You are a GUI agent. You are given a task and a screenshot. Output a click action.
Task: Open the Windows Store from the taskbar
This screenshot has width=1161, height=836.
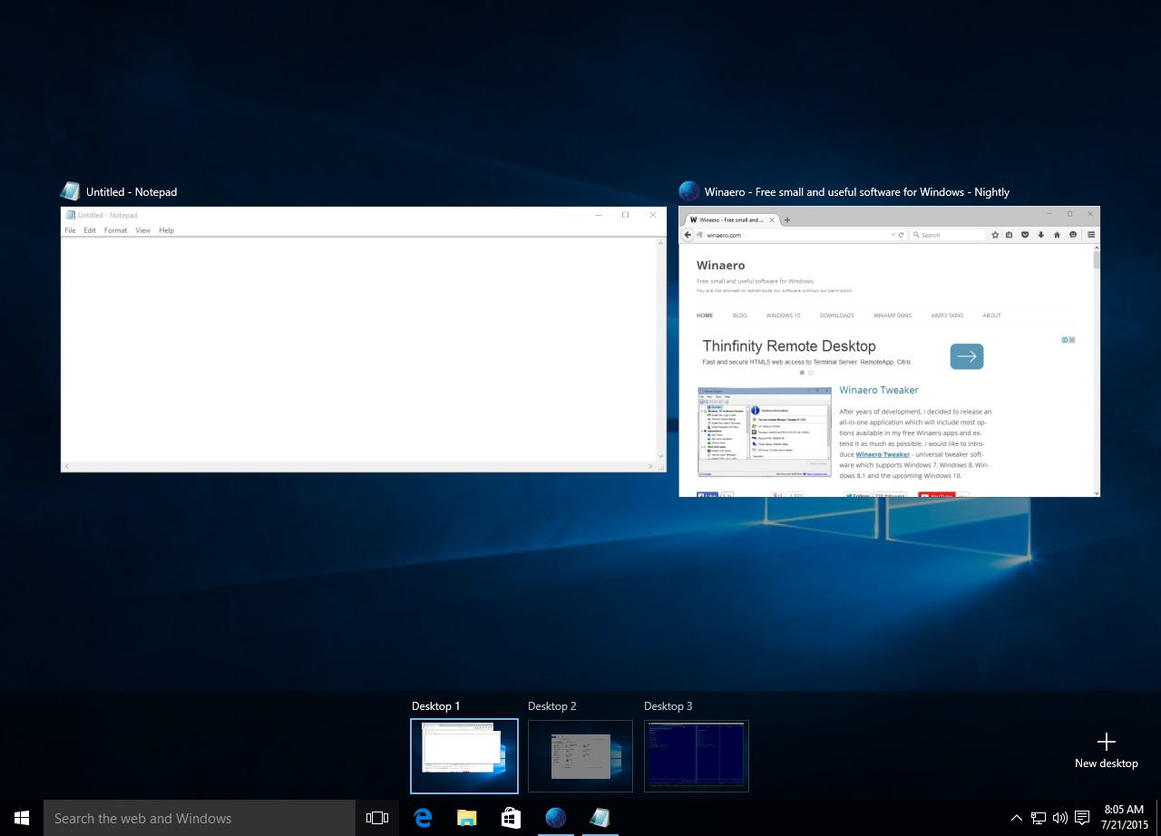pos(511,818)
